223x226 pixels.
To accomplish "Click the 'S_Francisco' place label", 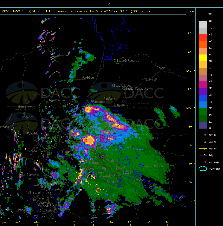I will (x=96, y=102).
